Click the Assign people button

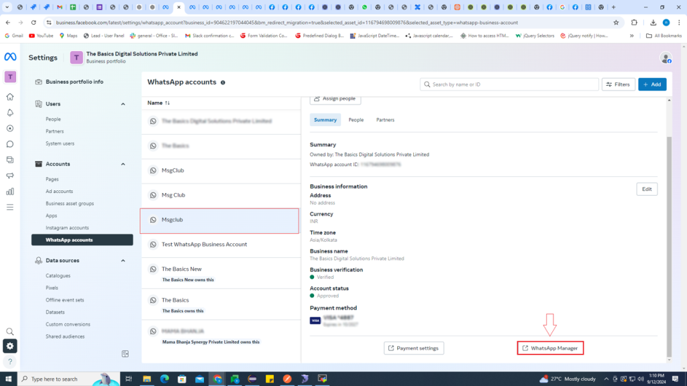pos(335,99)
